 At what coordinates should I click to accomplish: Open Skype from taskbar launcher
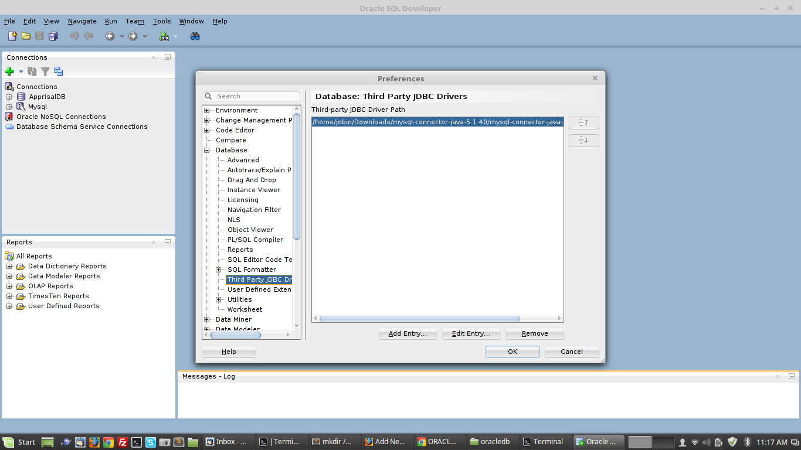pos(151,442)
